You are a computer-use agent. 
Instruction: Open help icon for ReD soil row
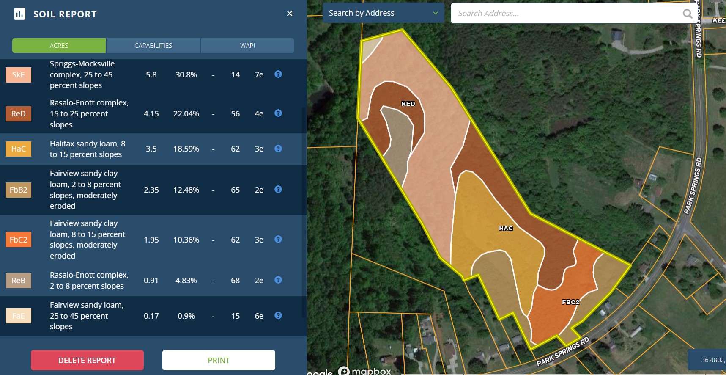tap(278, 113)
